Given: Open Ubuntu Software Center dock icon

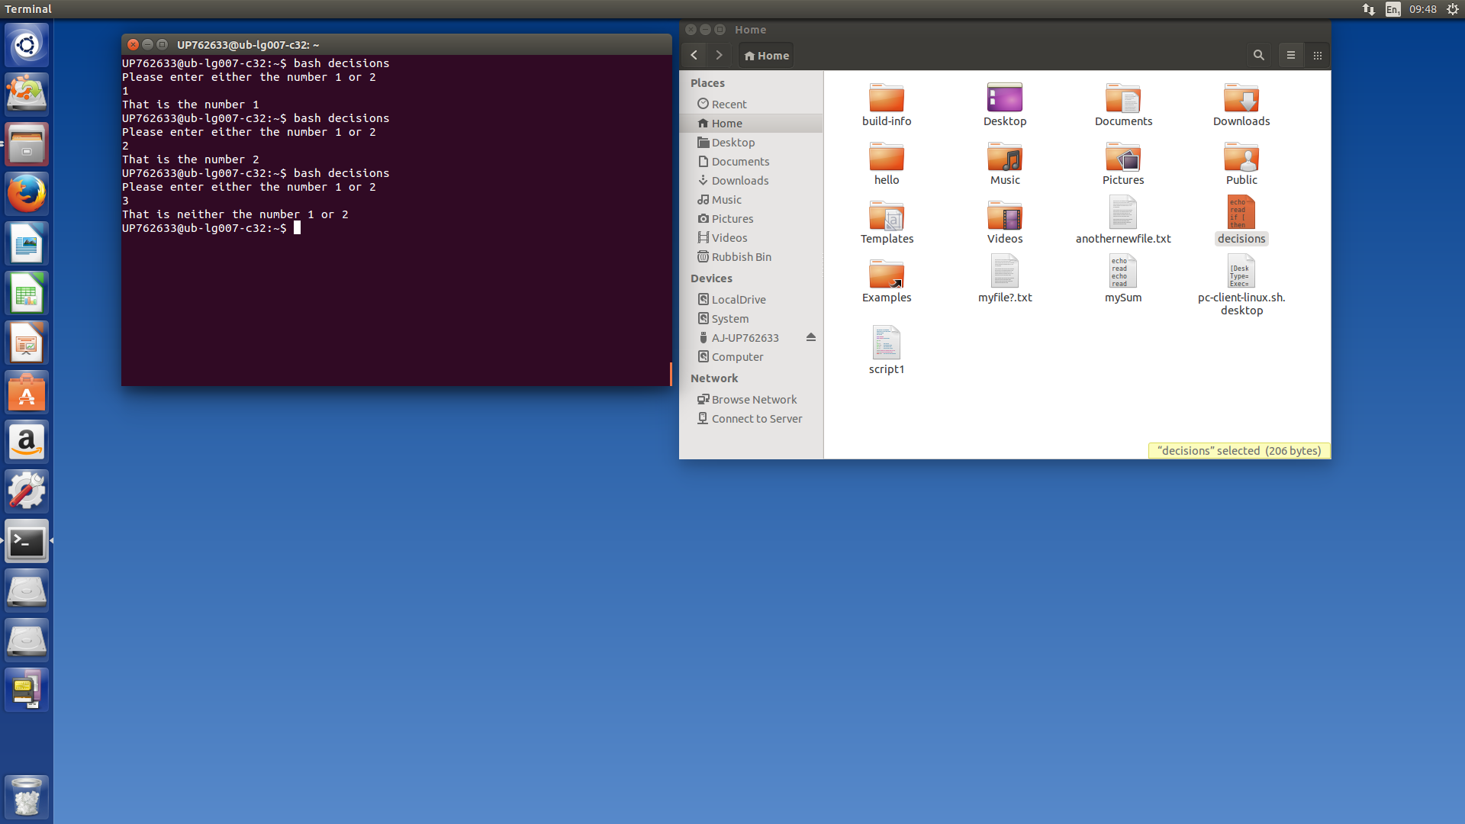Looking at the screenshot, I should (27, 392).
